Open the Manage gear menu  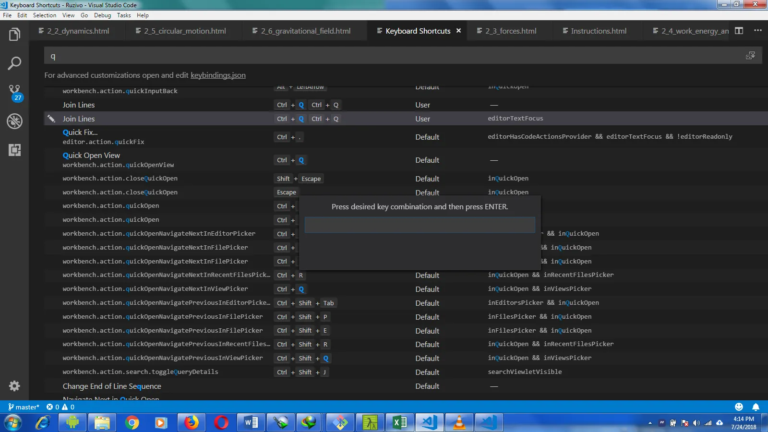pos(14,386)
